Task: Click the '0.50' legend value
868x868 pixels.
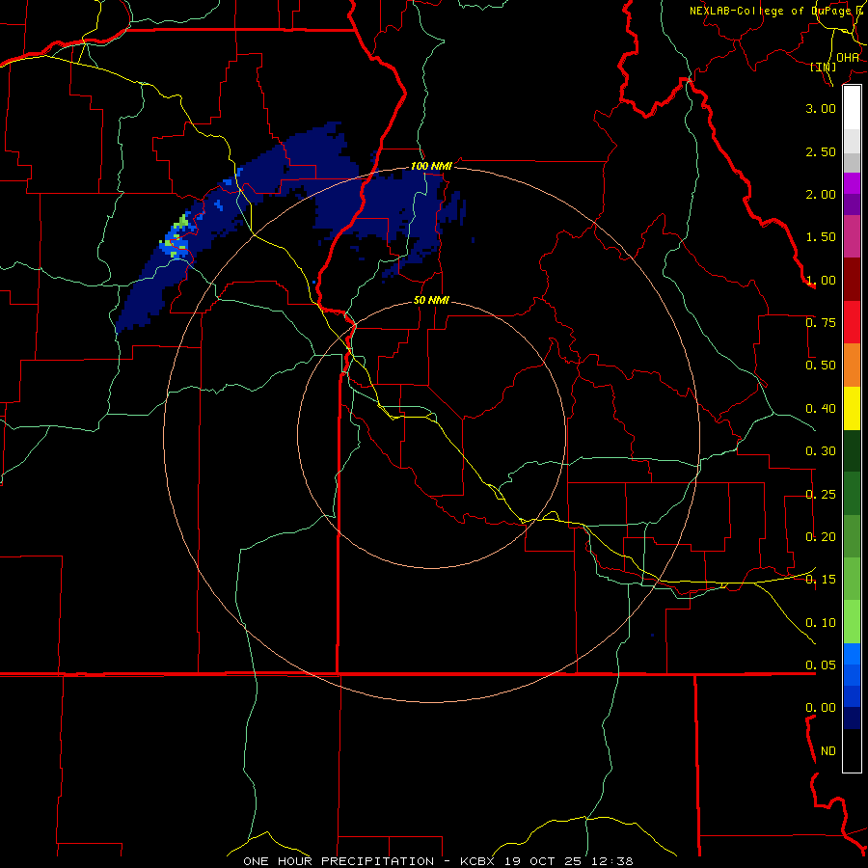Action: coord(821,366)
